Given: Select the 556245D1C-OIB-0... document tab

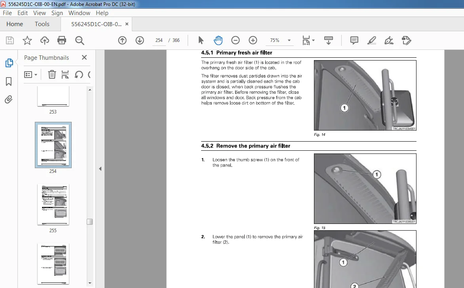Looking at the screenshot, I should (96, 24).
